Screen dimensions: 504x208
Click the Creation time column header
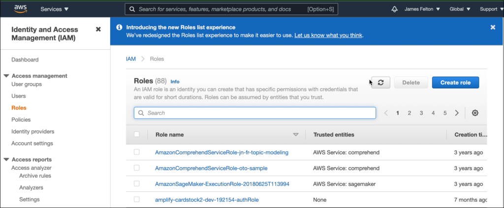[470, 135]
